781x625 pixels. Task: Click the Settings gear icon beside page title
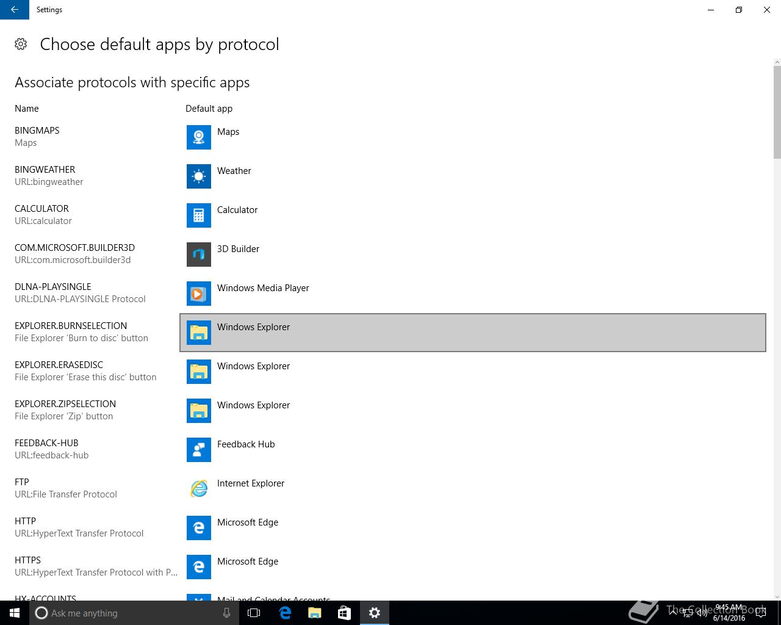click(x=21, y=44)
